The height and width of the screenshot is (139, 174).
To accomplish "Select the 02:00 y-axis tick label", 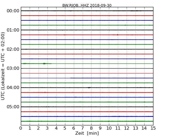I will coord(13,49).
